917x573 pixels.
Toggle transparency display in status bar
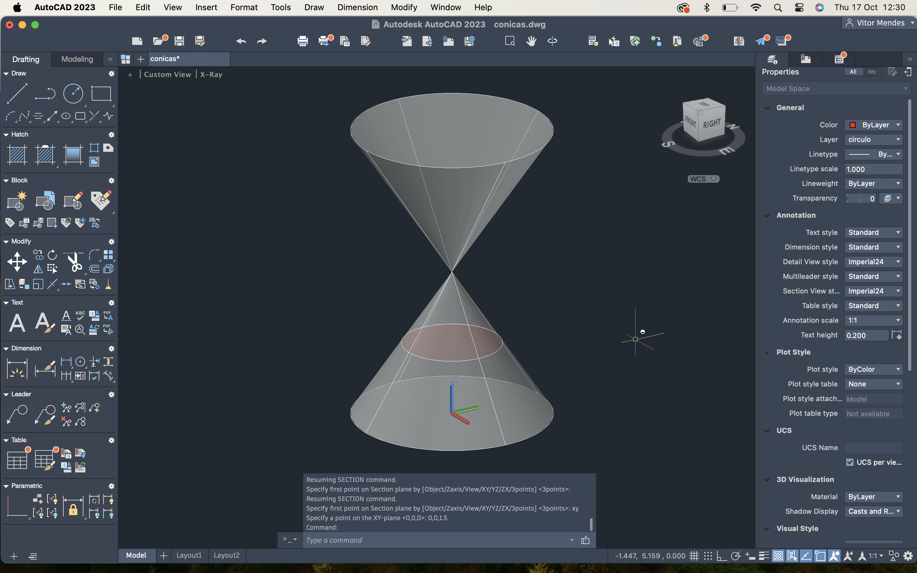point(778,556)
